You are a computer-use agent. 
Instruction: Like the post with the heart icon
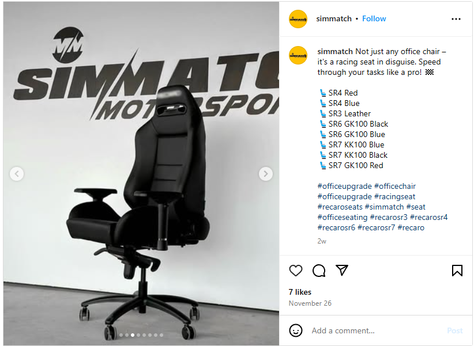coord(296,271)
